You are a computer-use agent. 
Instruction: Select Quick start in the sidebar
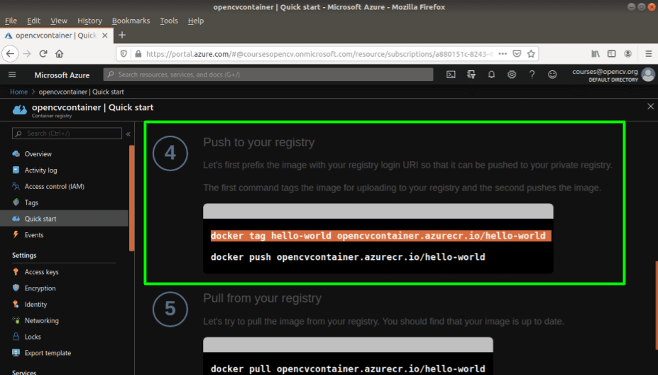point(64,218)
